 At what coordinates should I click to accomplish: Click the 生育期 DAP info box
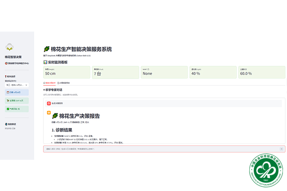(17, 100)
